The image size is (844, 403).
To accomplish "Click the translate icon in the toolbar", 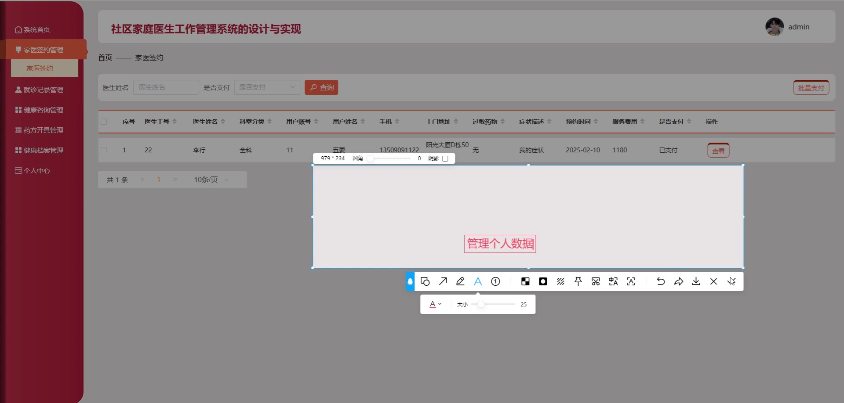I will (613, 281).
